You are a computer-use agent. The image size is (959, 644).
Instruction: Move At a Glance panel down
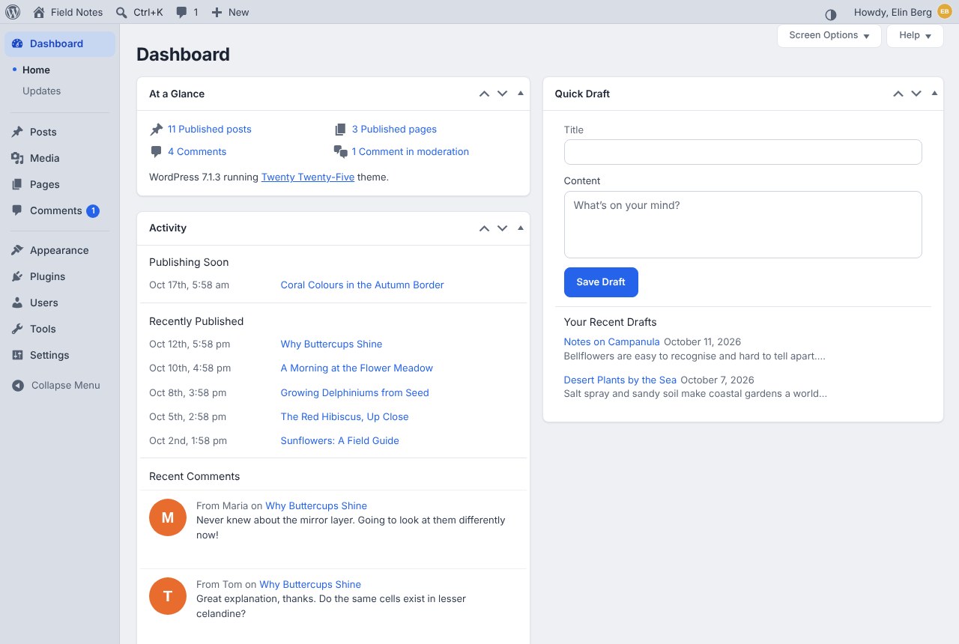pyautogui.click(x=503, y=94)
